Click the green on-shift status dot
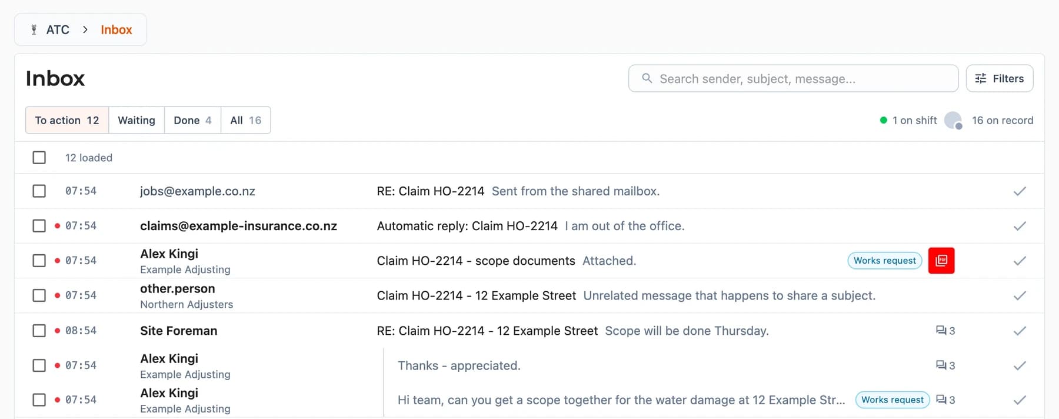The height and width of the screenshot is (419, 1059). (x=883, y=120)
